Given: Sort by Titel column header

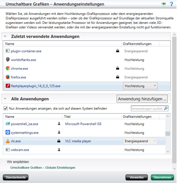Looking at the screenshot, I should coord(67,116).
